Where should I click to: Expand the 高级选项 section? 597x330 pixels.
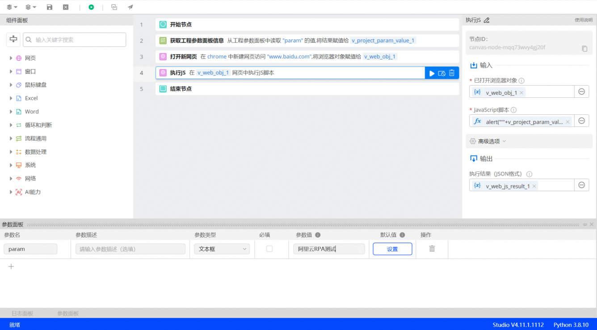point(488,141)
